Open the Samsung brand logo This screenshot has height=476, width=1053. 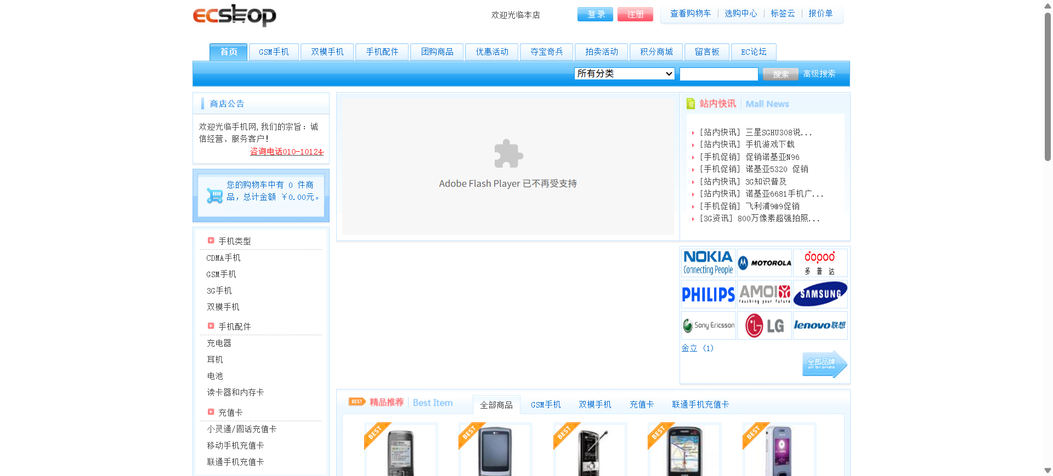tap(820, 294)
